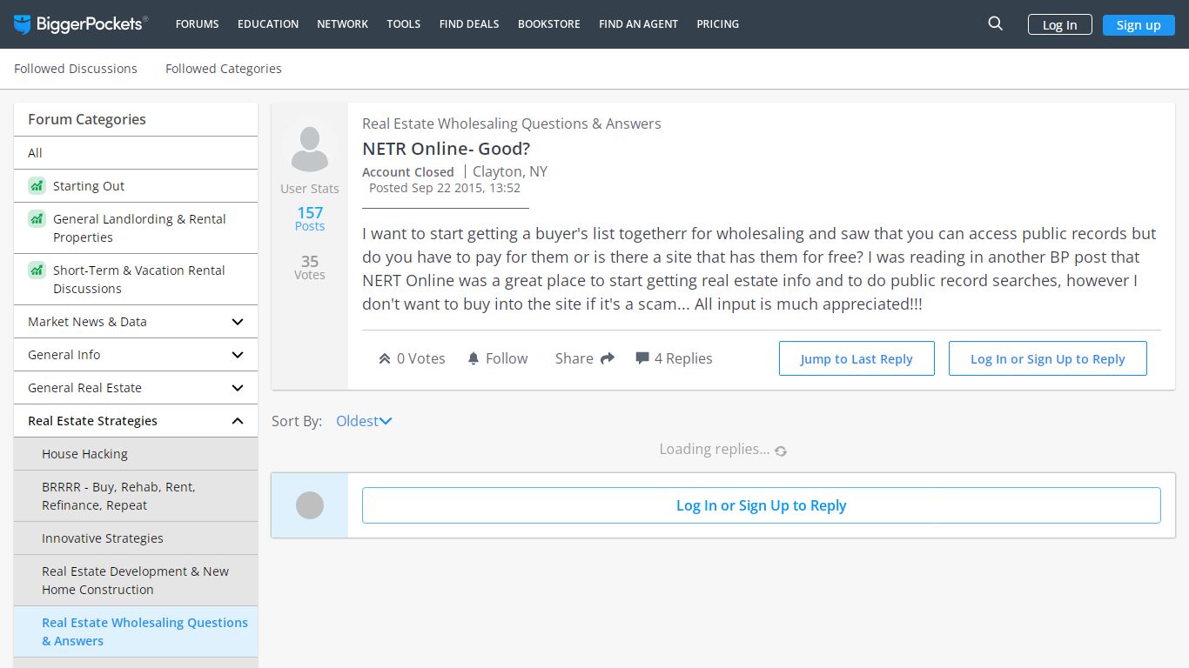Click the replies speech bubble icon
This screenshot has width=1189, height=668.
642,358
